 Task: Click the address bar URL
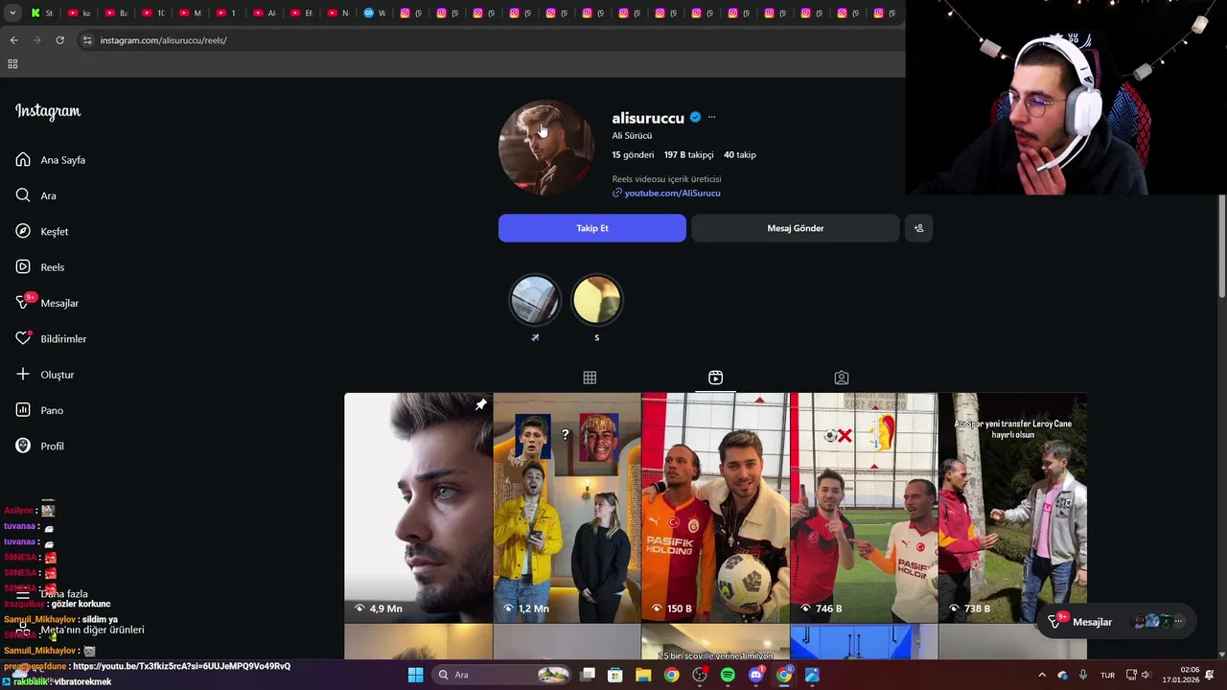pos(163,40)
